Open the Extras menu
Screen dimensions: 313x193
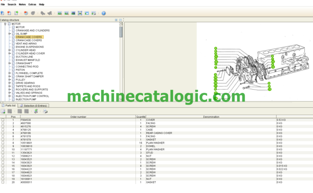[x=32, y=4]
